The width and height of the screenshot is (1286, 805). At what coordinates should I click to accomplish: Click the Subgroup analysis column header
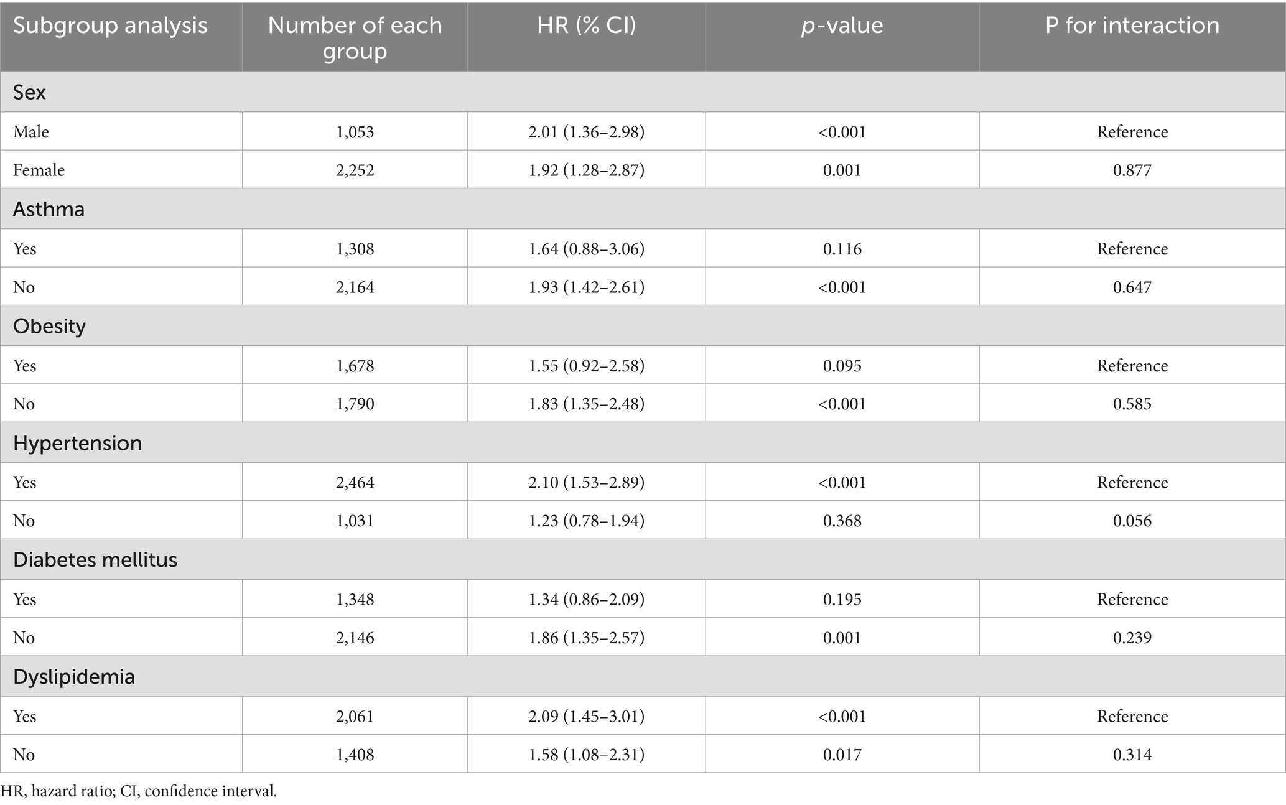click(110, 26)
